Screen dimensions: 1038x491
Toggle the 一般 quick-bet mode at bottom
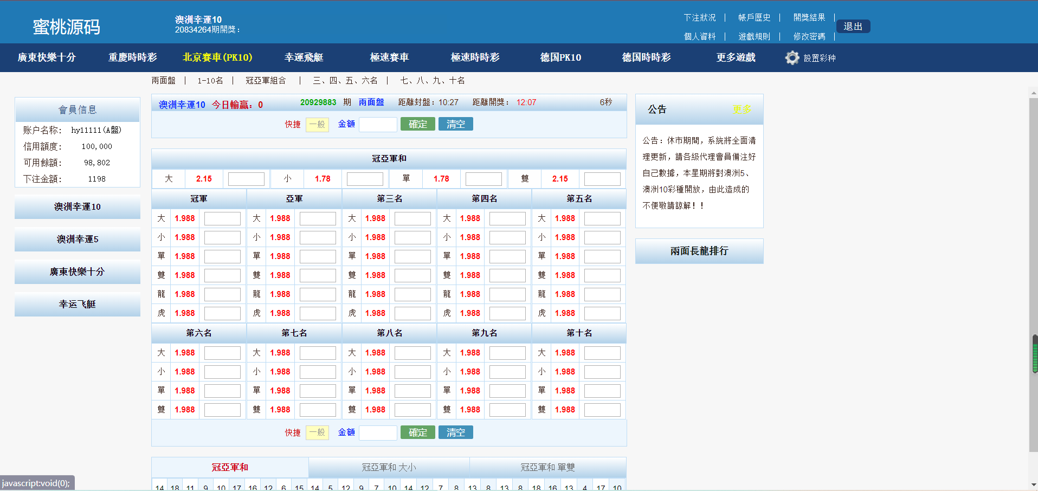coord(317,433)
